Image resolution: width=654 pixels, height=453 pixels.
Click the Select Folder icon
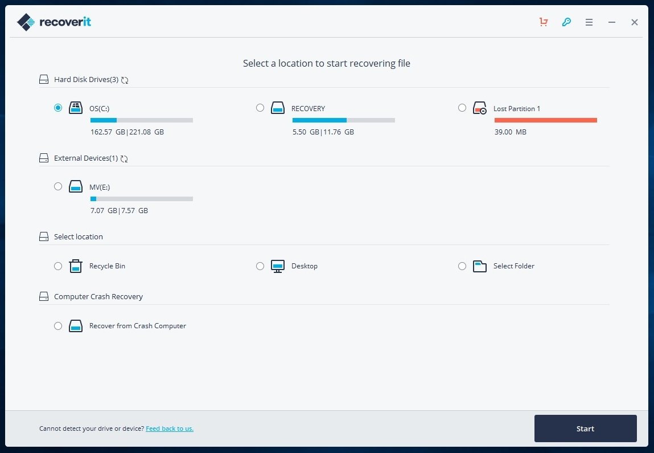pyautogui.click(x=480, y=266)
